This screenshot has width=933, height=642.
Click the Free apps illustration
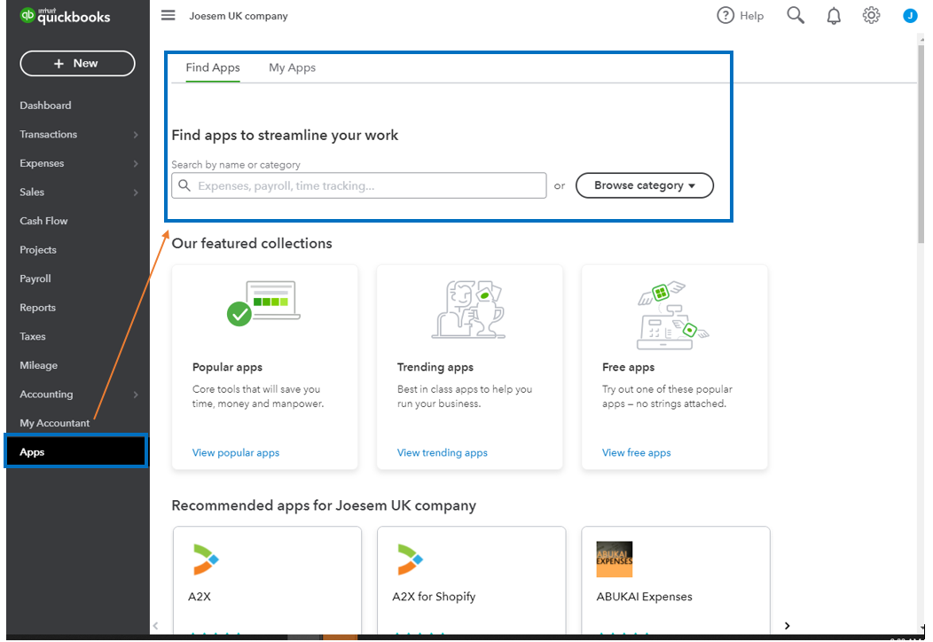tap(673, 315)
